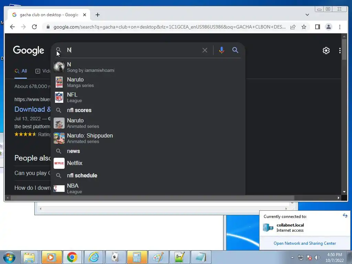Screen dimensions: 352x264
Task: Open the Windows Start menu
Action: [9, 257]
